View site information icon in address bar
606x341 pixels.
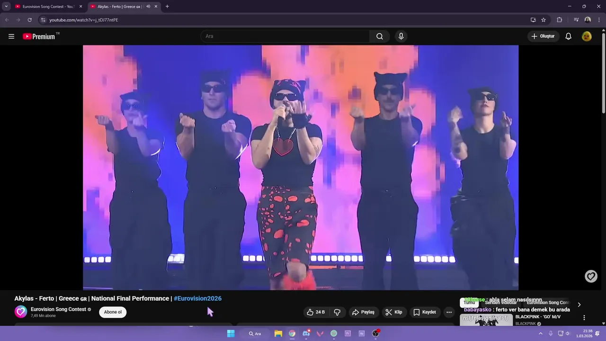coord(43,20)
